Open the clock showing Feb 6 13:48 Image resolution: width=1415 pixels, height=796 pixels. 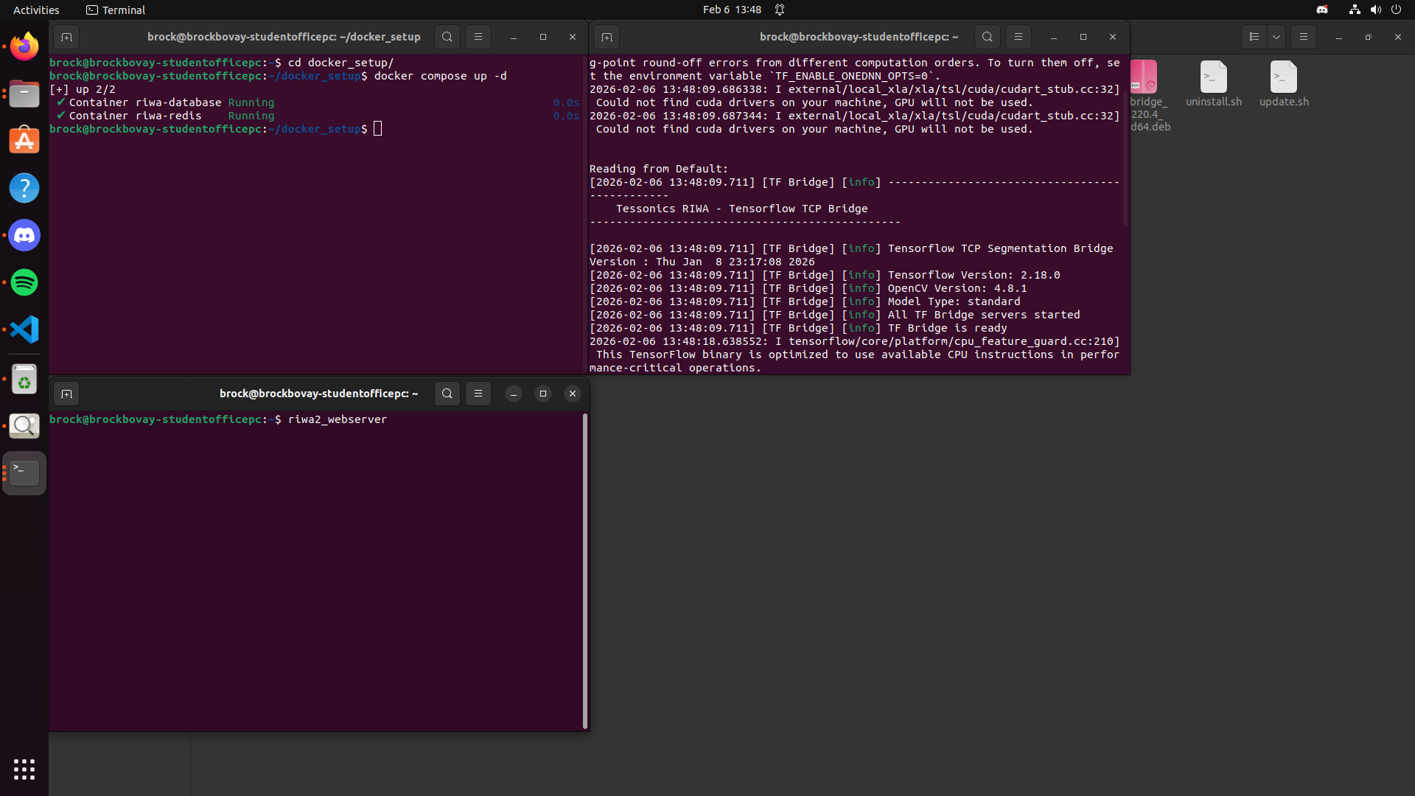click(x=732, y=10)
